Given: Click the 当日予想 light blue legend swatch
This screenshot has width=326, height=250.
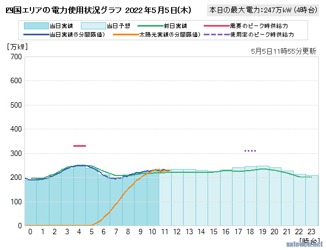Looking at the screenshot, I should (x=93, y=26).
